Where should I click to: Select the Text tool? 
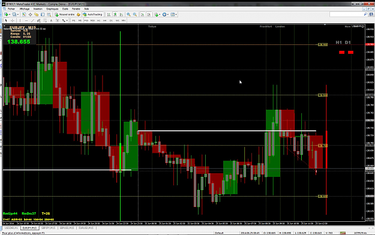pyautogui.click(x=51, y=20)
